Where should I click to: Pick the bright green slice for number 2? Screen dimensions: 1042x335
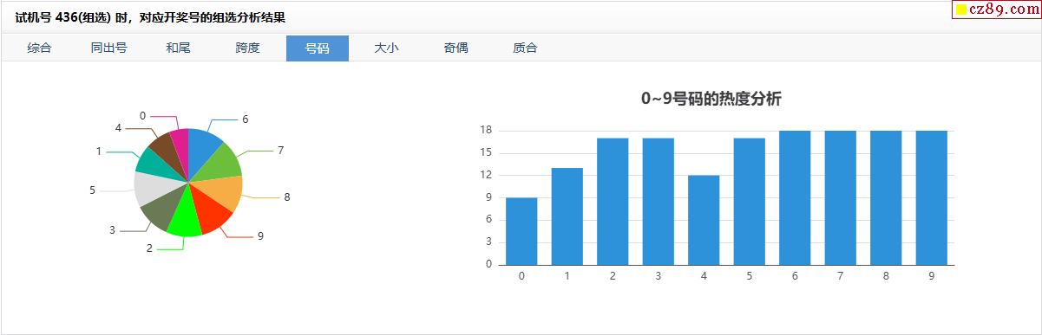tap(183, 219)
